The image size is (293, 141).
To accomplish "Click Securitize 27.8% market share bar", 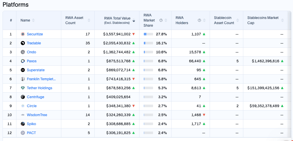I will 148,34.
